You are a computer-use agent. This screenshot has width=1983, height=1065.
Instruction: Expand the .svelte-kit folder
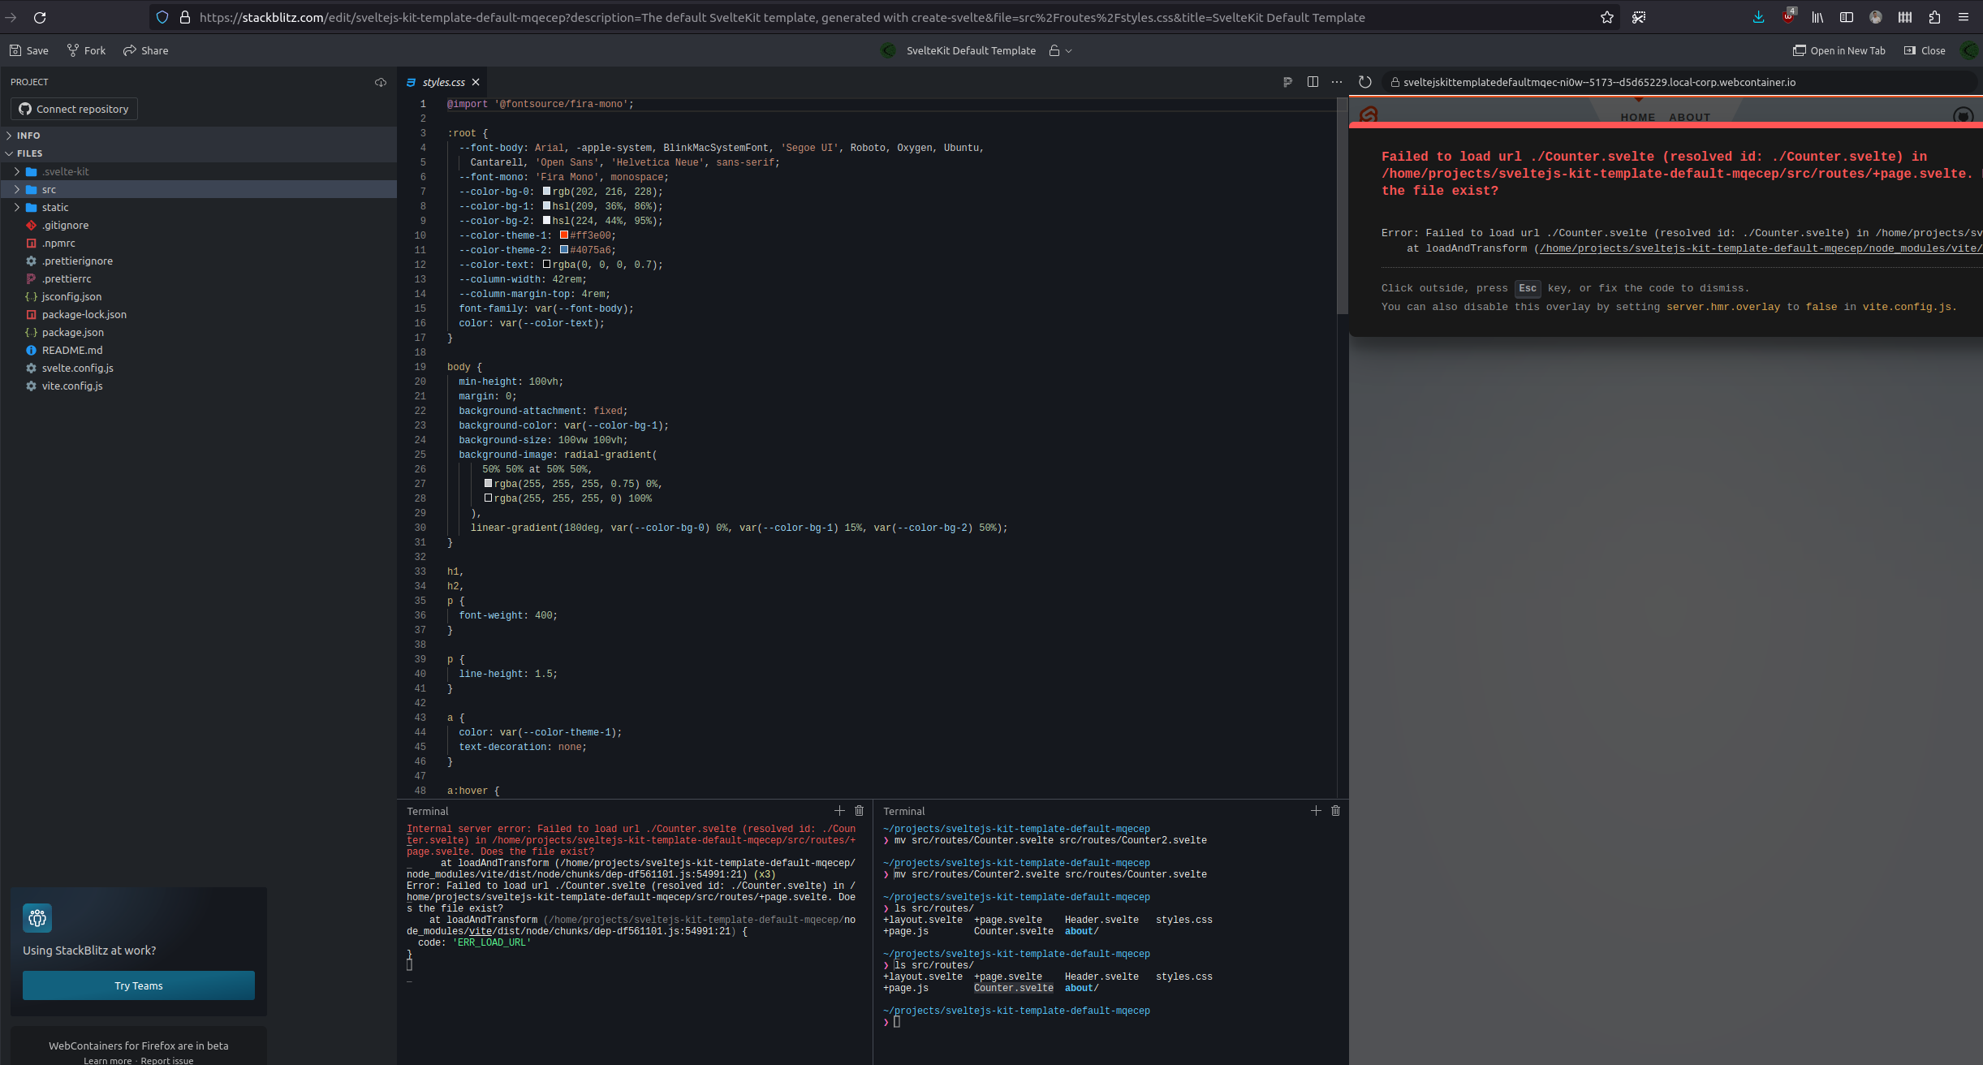pyautogui.click(x=18, y=171)
